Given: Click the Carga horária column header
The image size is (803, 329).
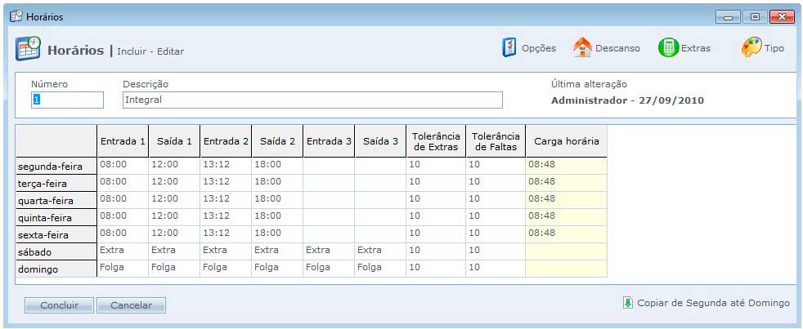Looking at the screenshot, I should (566, 141).
